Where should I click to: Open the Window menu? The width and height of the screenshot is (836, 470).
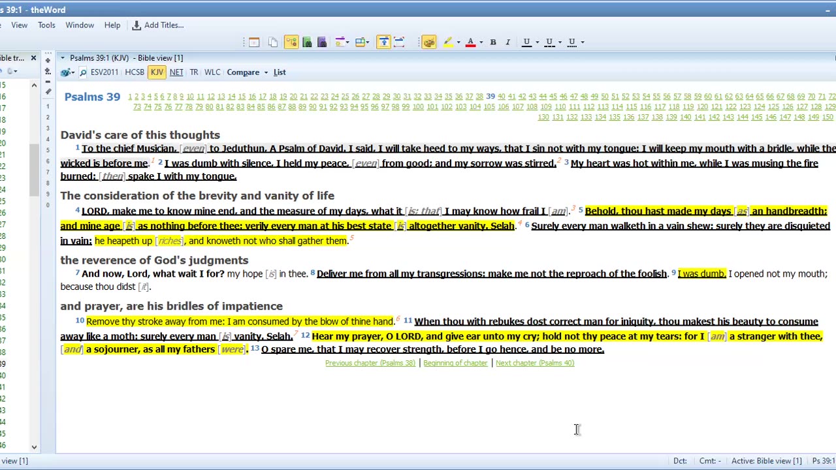click(x=80, y=25)
